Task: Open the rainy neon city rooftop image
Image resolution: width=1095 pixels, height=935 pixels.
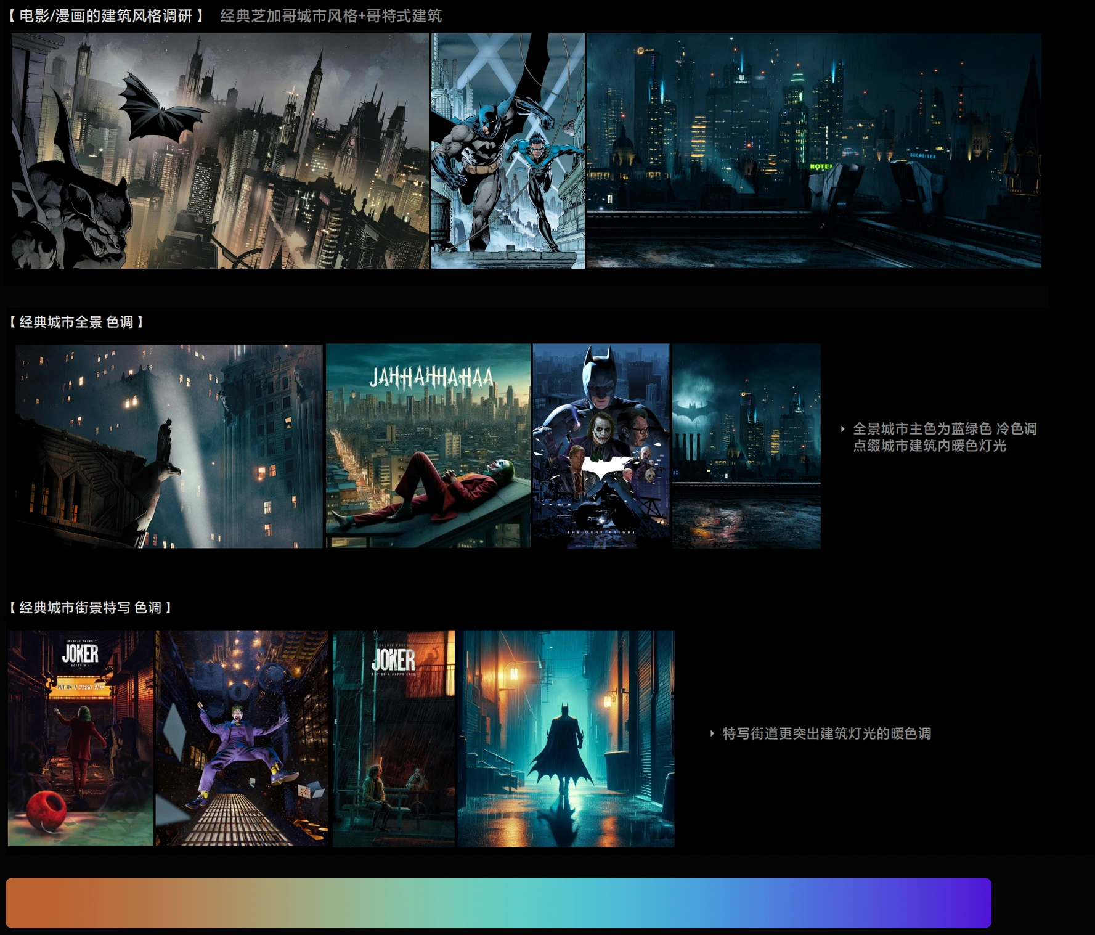Action: (x=813, y=151)
